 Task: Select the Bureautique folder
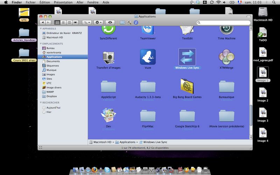[226, 86]
